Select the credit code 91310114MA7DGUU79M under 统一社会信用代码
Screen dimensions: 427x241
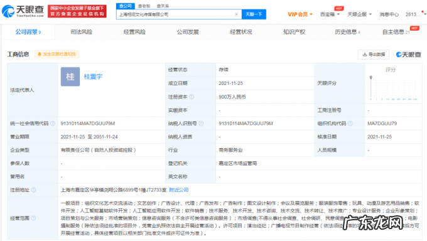point(88,124)
